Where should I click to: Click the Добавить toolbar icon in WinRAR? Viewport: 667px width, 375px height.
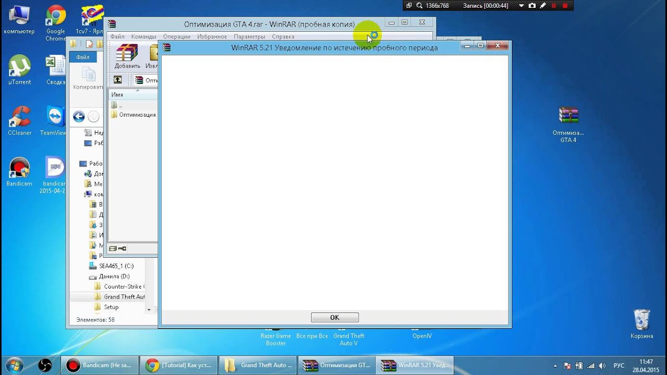(127, 57)
